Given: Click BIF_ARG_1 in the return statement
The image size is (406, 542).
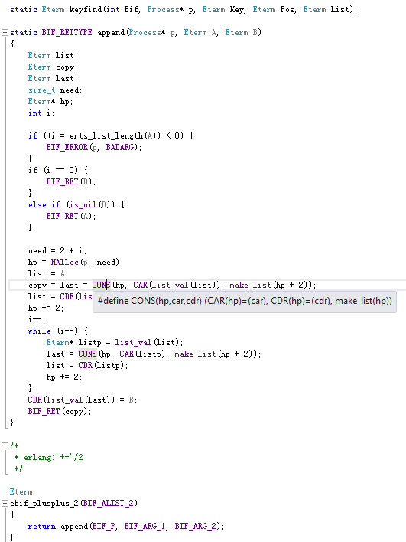Looking at the screenshot, I should point(145,526).
